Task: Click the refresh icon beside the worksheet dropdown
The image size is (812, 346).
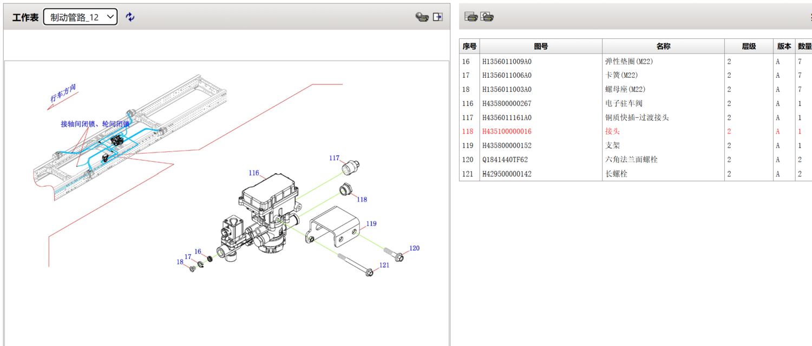Action: click(130, 17)
